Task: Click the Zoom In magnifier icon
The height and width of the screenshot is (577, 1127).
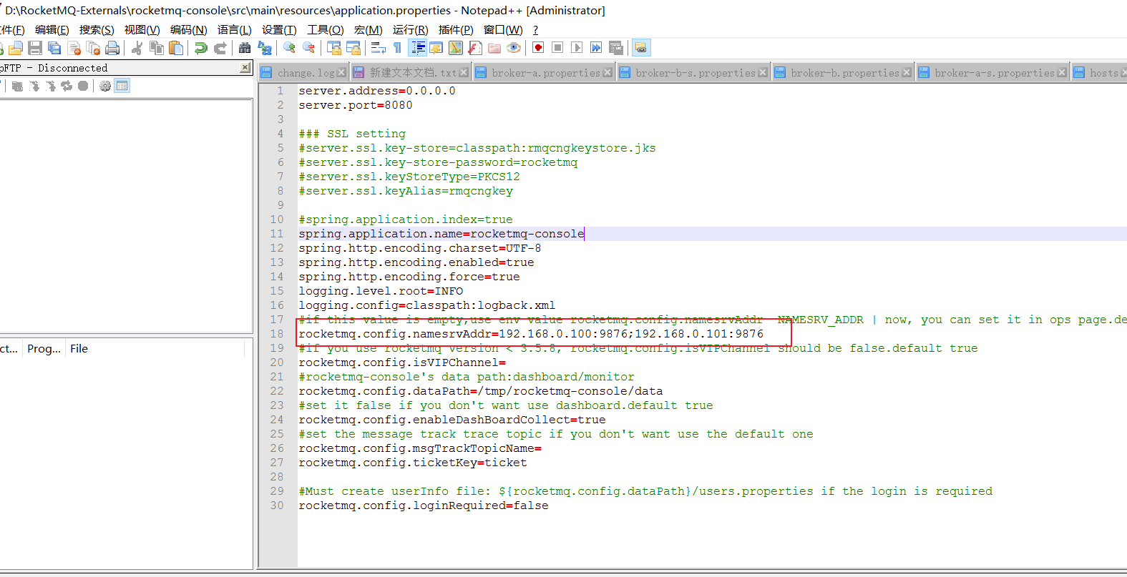Action: click(289, 48)
